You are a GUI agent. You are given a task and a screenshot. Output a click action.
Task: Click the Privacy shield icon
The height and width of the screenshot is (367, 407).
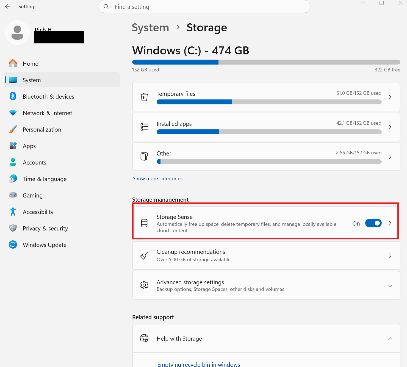(x=13, y=228)
